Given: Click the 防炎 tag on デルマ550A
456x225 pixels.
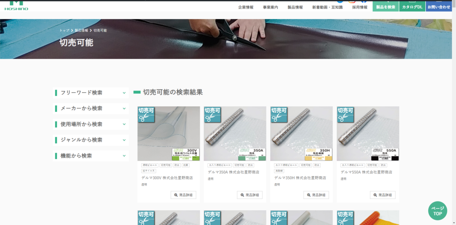Looking at the screenshot, I should 383,165.
